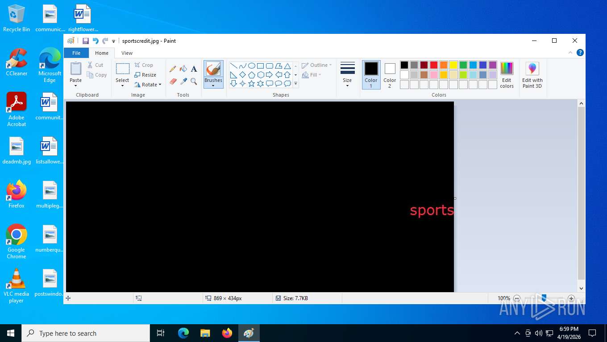Click Edit colors button
The width and height of the screenshot is (607, 342).
point(507,75)
